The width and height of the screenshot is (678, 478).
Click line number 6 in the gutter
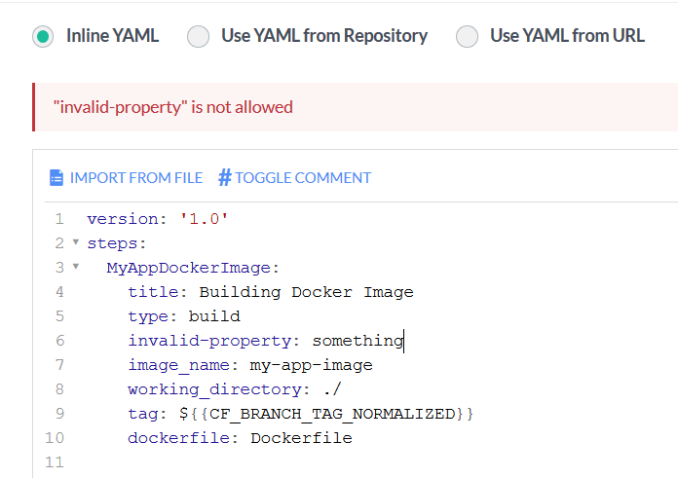click(x=59, y=341)
